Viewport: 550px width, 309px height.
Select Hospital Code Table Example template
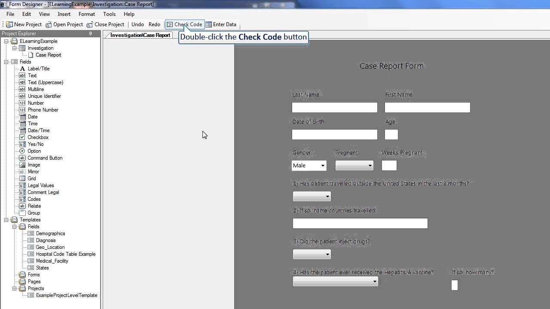(66, 254)
